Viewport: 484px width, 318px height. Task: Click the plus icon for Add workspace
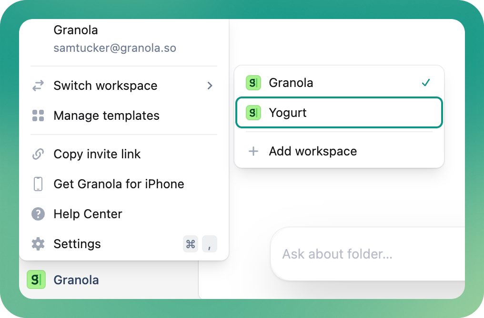pos(253,151)
